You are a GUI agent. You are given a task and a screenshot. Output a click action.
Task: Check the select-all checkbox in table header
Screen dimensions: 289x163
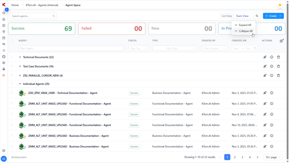(x=12, y=40)
